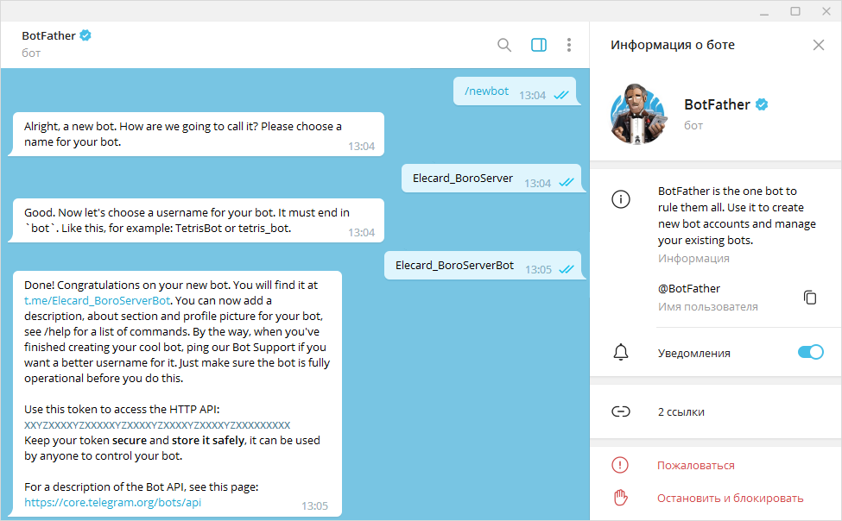Open the t.me/Elecard_BoroServerBot link
842x521 pixels.
[x=98, y=300]
